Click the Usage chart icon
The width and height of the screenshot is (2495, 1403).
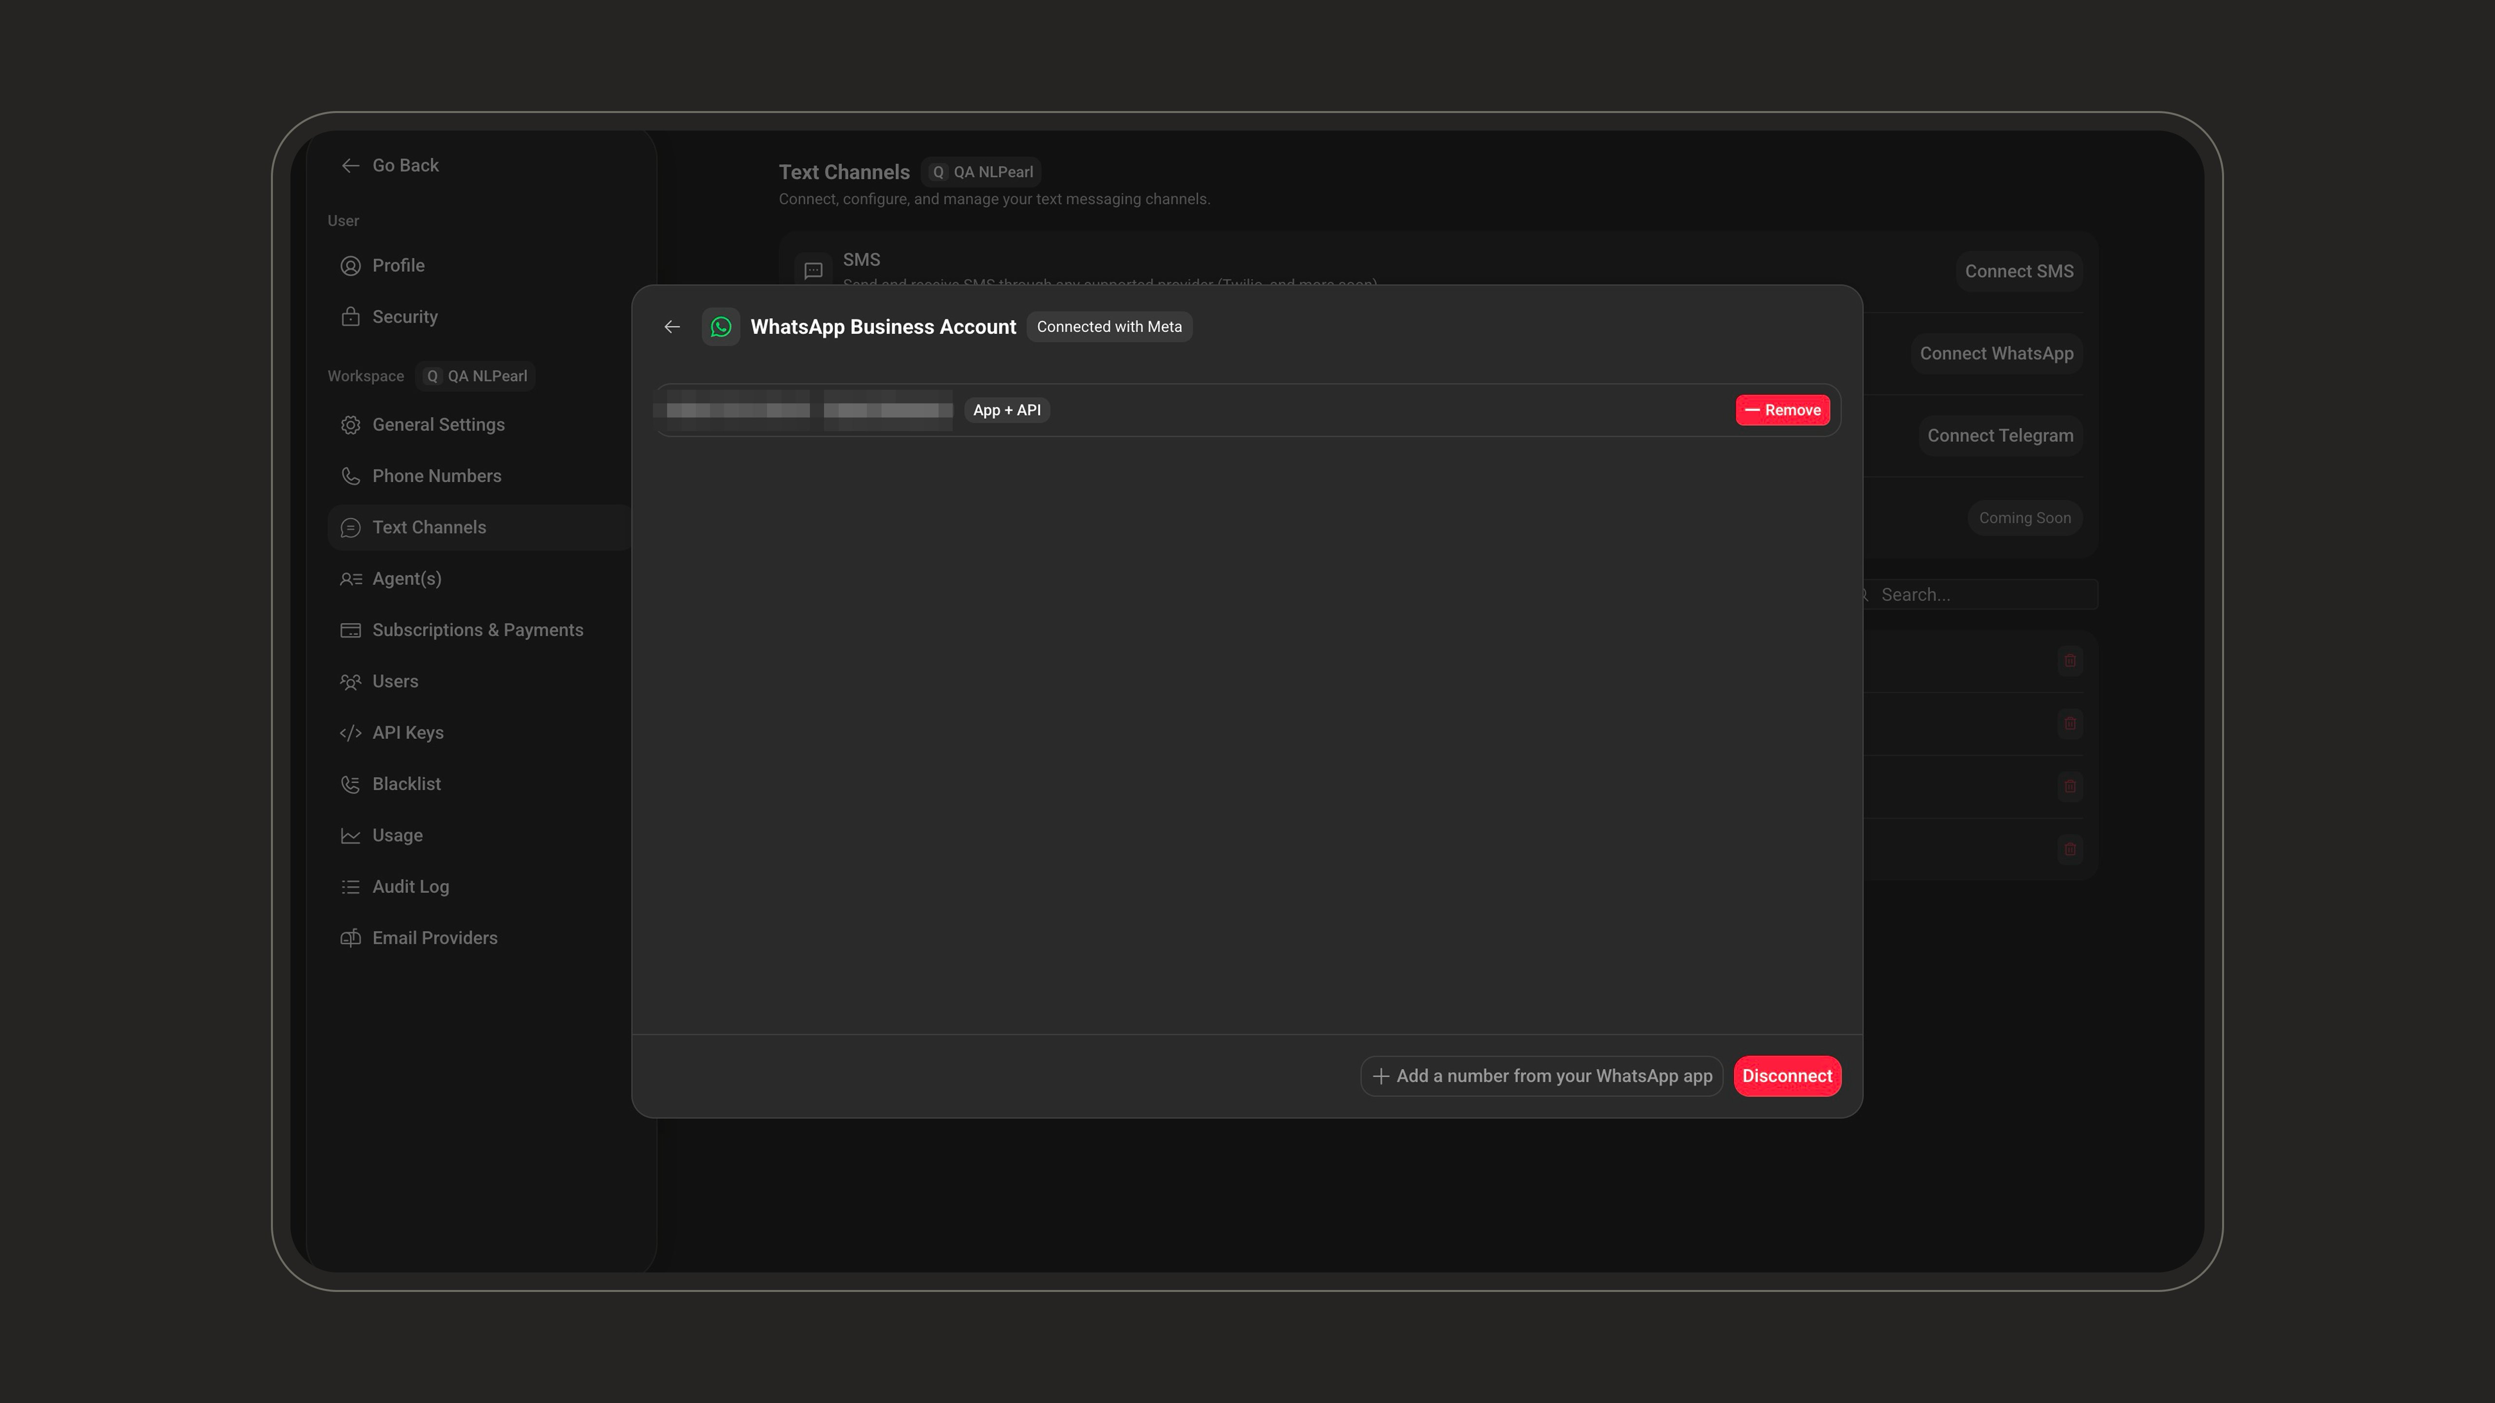point(351,834)
